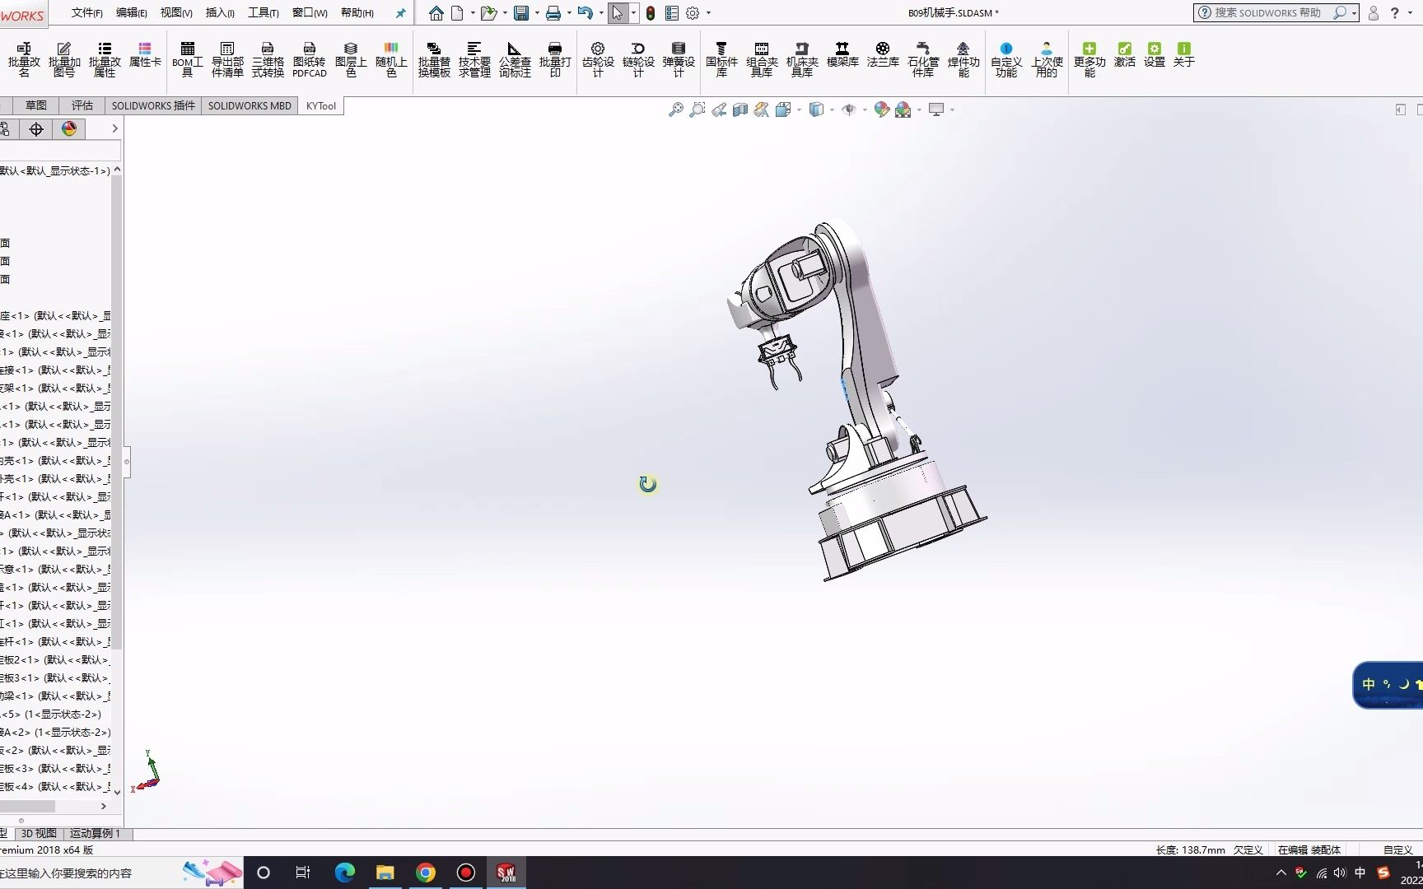This screenshot has height=889, width=1423.
Task: Expand the undo dropdown arrow
Action: (601, 13)
